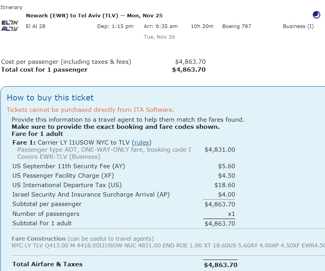The image size is (325, 271).
Task: Click the US Passenger Facility Charge (XF) row
Action: [x=123, y=176]
